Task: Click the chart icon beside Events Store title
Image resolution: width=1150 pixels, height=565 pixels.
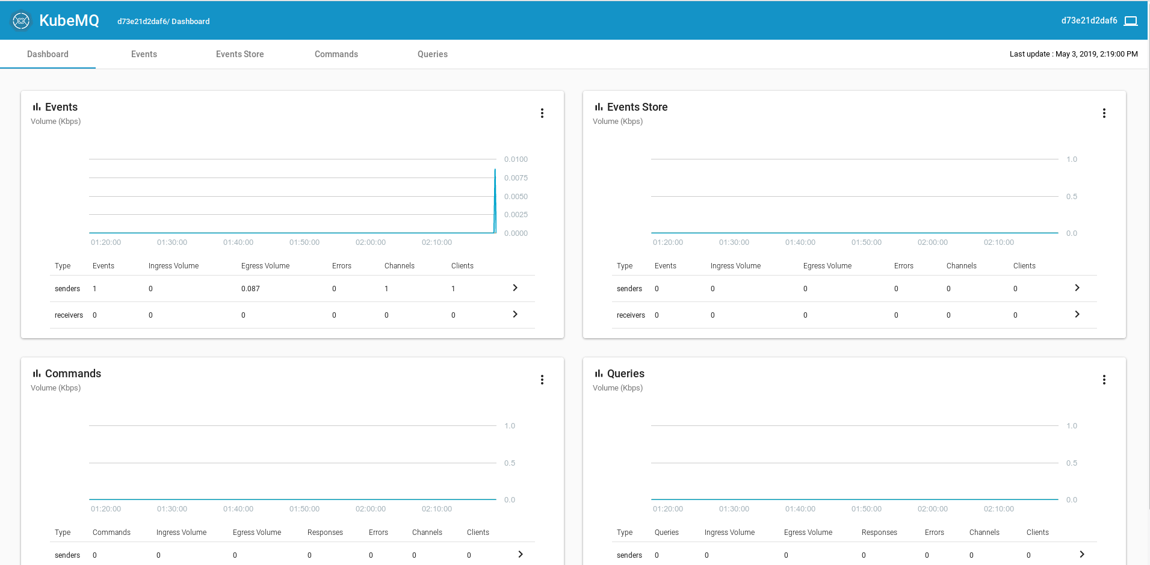Action: [x=598, y=107]
